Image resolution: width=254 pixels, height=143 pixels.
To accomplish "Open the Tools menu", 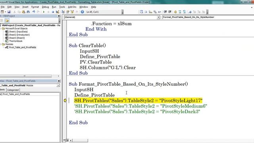I will [x=62, y=7].
